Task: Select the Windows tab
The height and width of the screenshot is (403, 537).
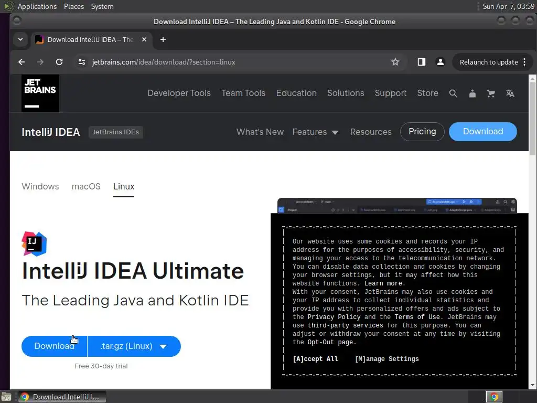Action: (x=40, y=186)
